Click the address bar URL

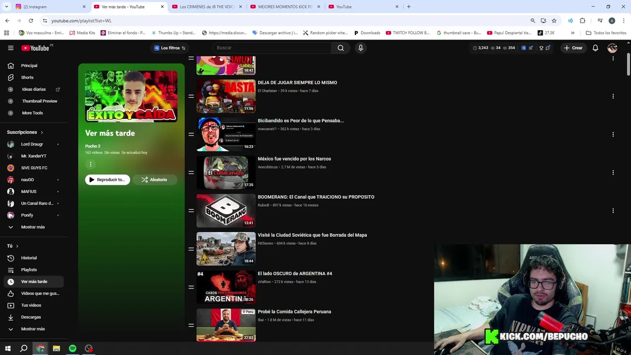[x=81, y=21]
